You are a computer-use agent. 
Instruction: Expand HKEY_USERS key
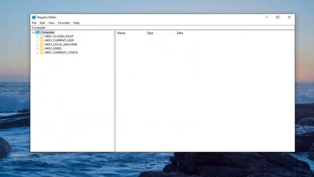point(37,49)
